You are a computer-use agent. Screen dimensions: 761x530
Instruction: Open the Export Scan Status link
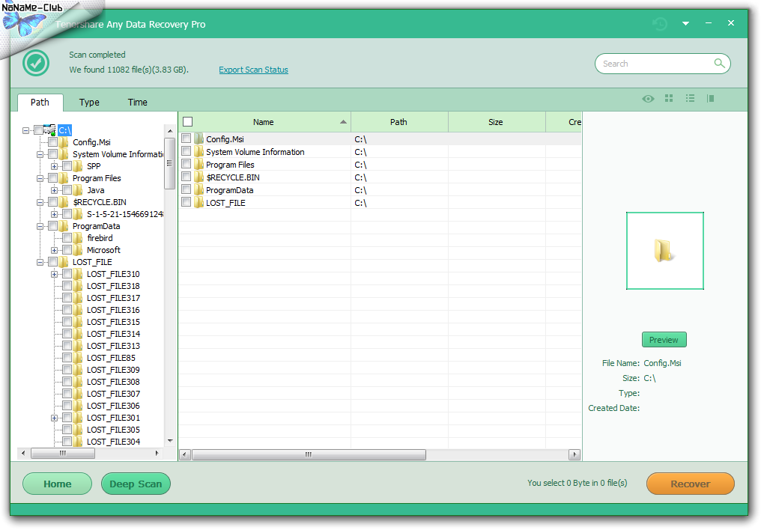coord(253,70)
